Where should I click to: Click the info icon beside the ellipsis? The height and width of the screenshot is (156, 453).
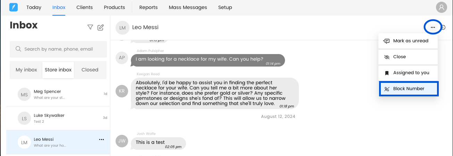click(x=443, y=27)
